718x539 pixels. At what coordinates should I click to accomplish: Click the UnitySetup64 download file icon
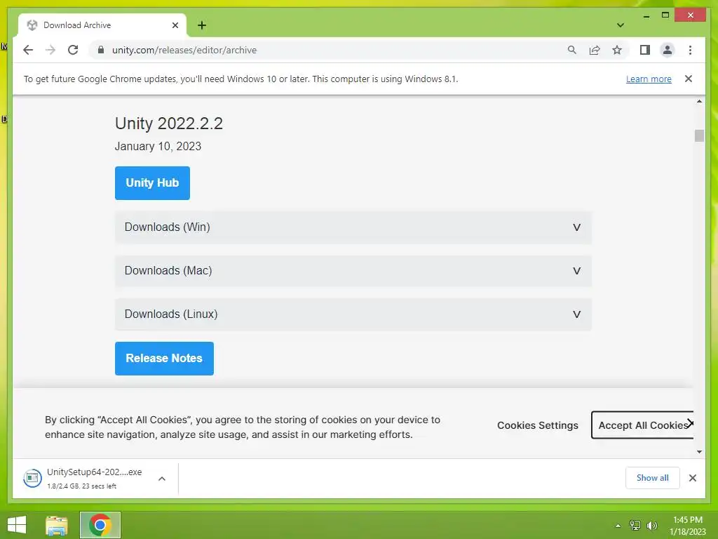click(32, 479)
